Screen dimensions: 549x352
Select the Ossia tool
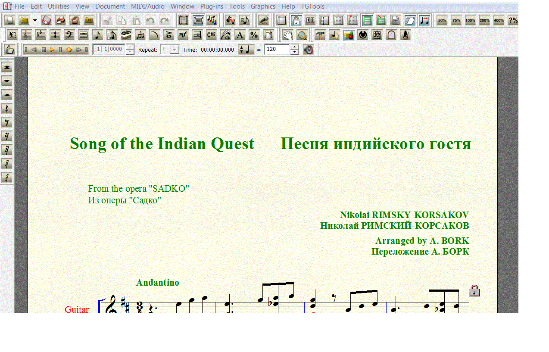pos(377,35)
